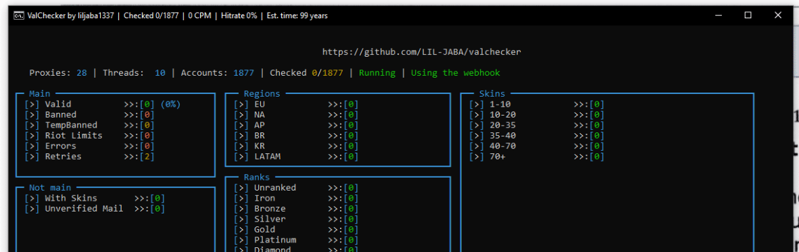Maximize the ValChecker console window
799x252 pixels.
[748, 16]
